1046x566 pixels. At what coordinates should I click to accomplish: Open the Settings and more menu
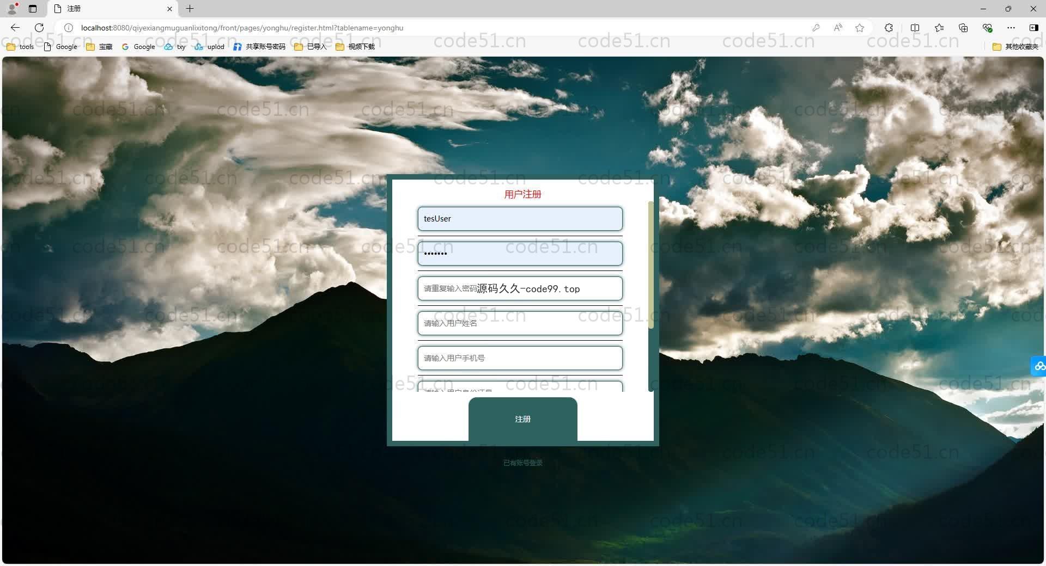(x=1011, y=28)
